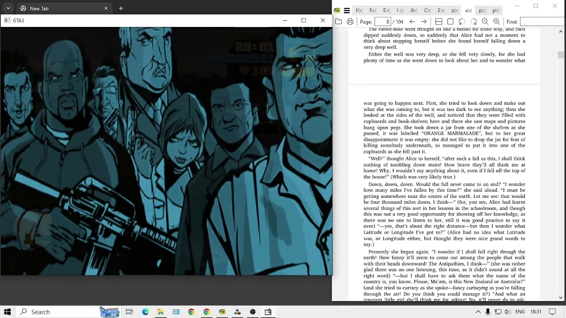Open a new Chrome tab with plus button
The height and width of the screenshot is (318, 566).
121,8
